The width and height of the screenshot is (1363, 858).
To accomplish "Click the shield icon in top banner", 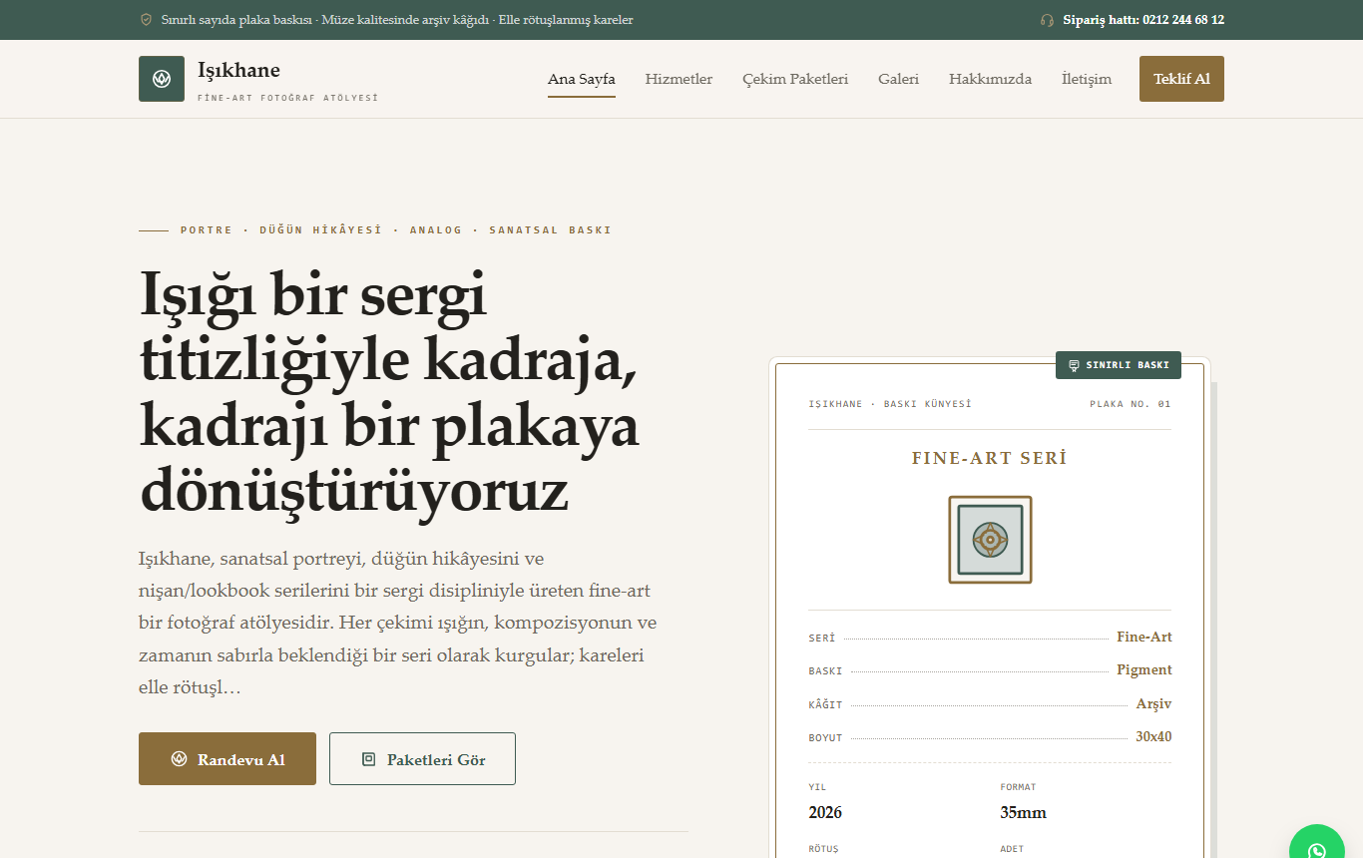I will 147,20.
